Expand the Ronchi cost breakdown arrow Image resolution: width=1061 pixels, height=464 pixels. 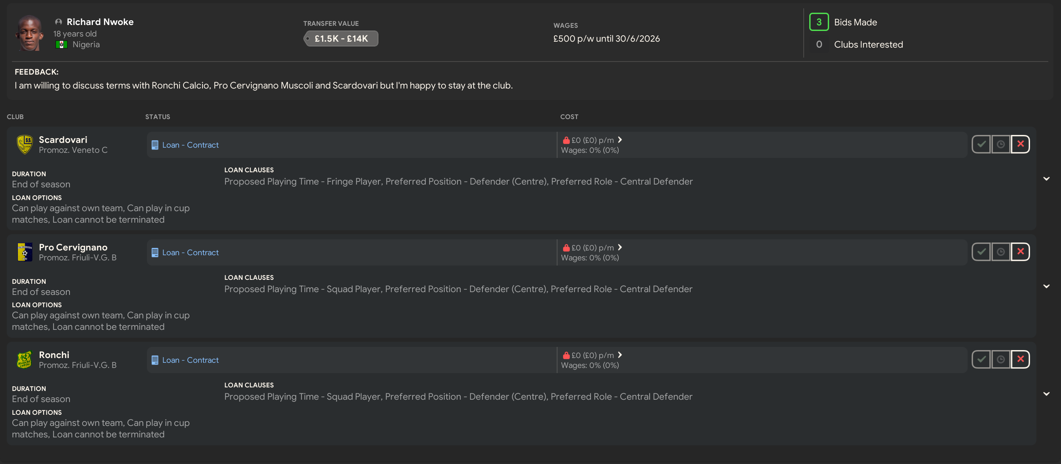pyautogui.click(x=620, y=355)
